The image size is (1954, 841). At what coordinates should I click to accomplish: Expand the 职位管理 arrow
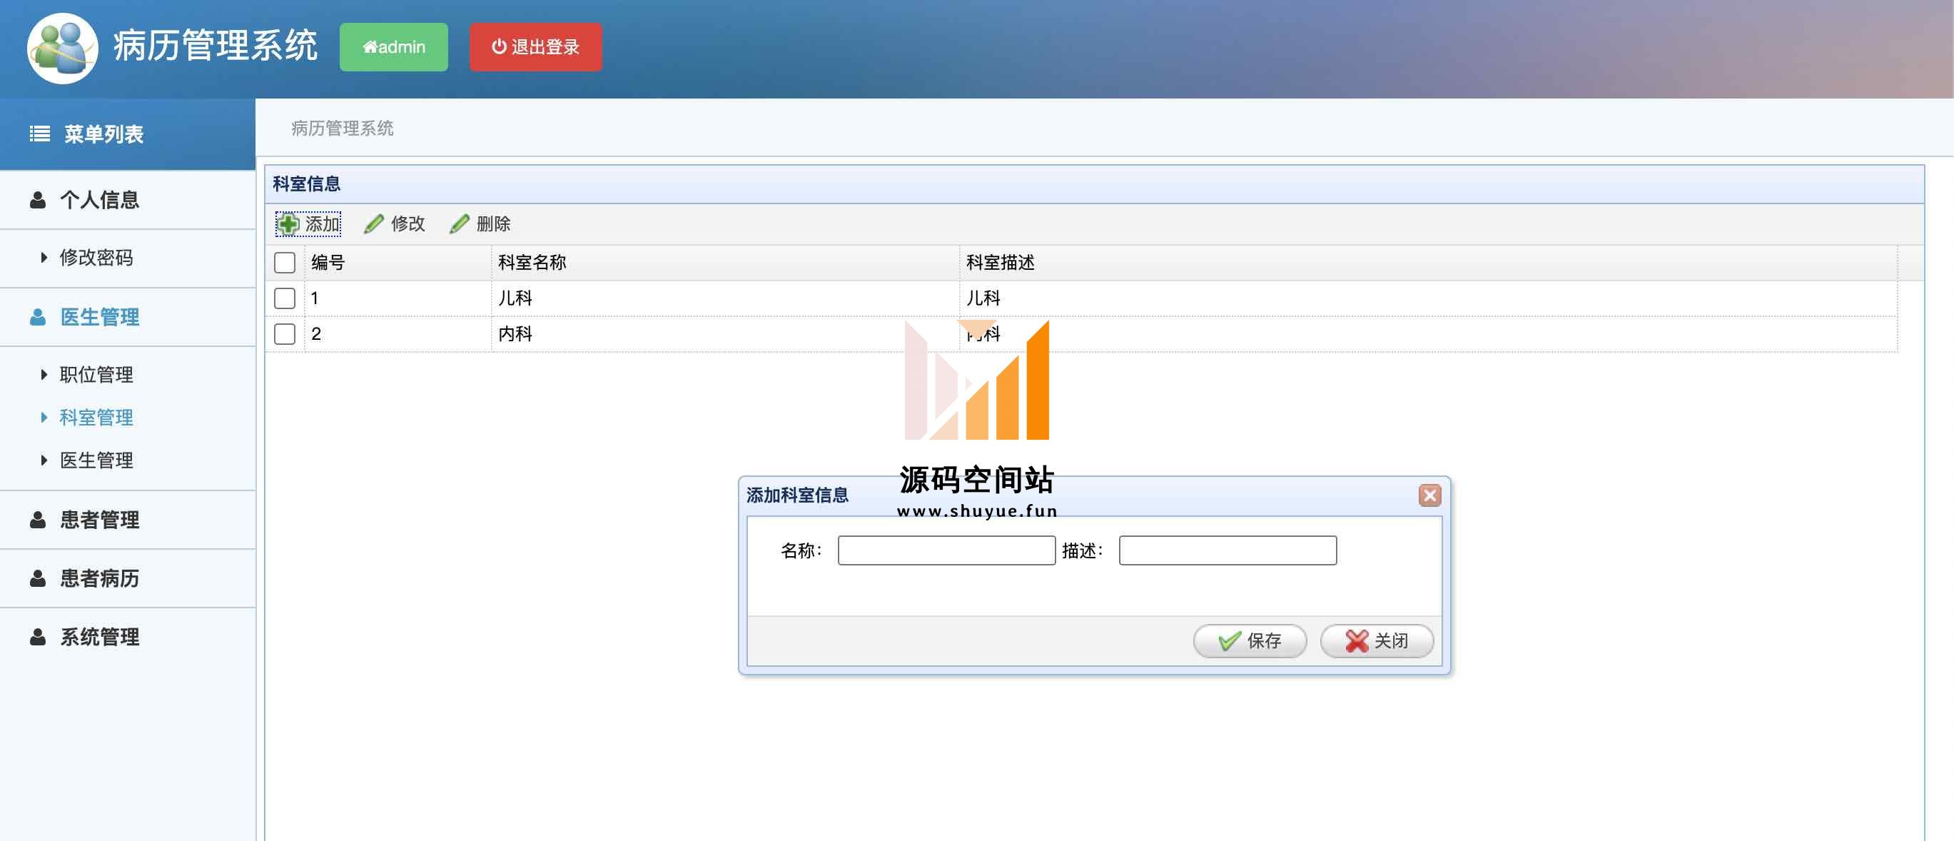pyautogui.click(x=44, y=375)
